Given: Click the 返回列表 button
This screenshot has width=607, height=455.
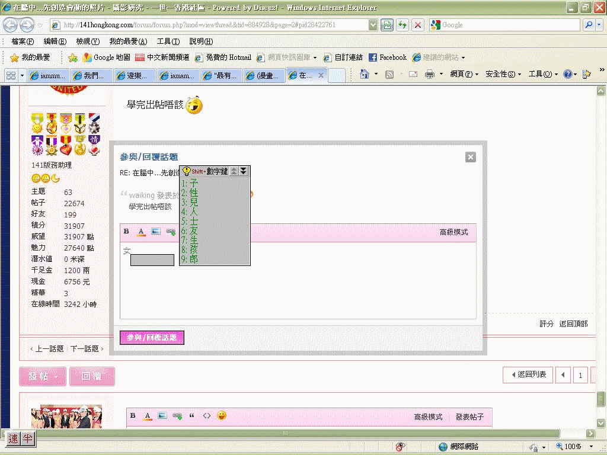Looking at the screenshot, I should [x=527, y=375].
